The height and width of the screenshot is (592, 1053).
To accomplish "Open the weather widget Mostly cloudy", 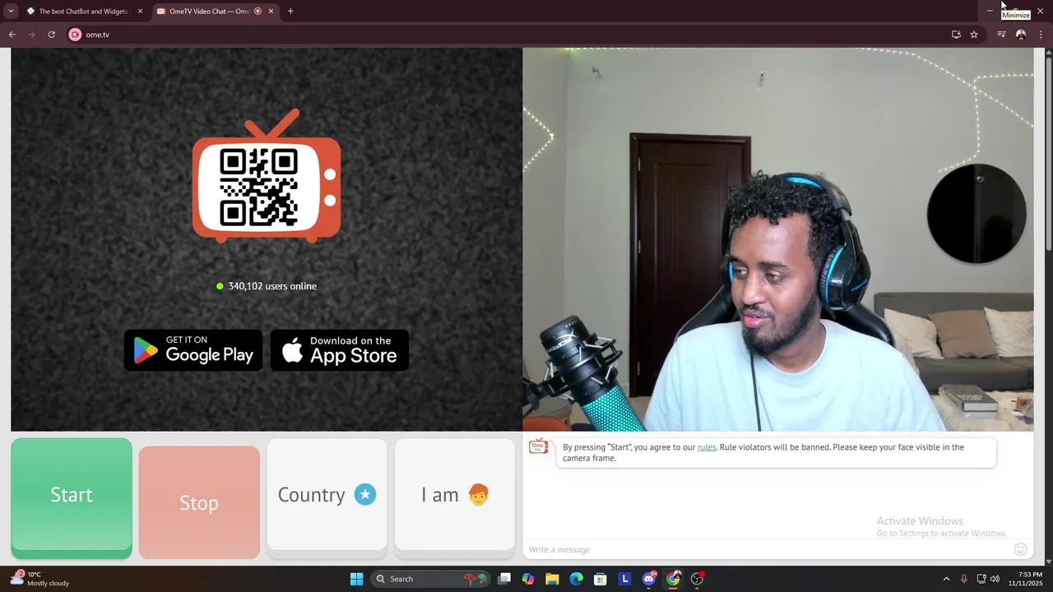I will (x=39, y=579).
